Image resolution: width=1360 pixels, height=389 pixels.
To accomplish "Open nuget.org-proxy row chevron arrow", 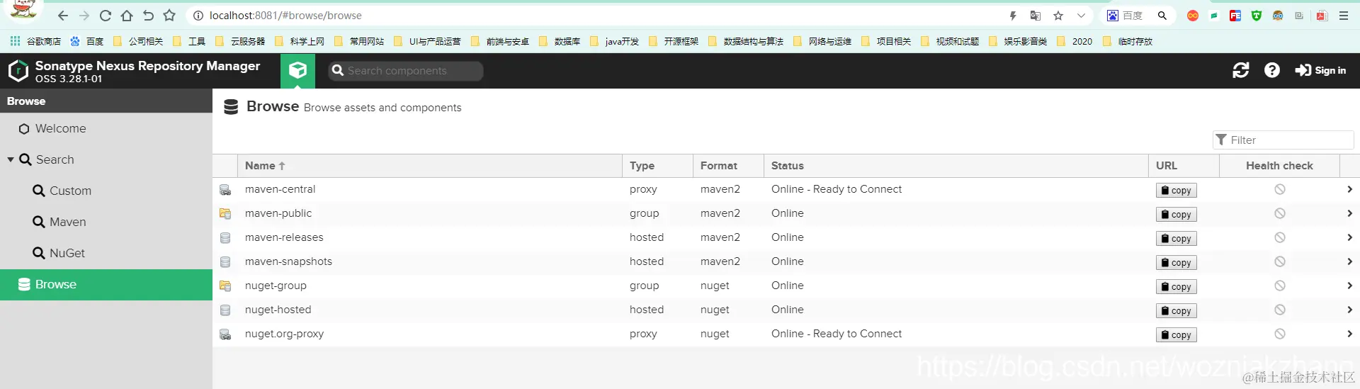I will (x=1349, y=334).
